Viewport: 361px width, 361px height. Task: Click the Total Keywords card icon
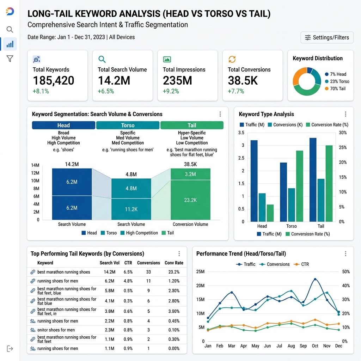coord(37,59)
